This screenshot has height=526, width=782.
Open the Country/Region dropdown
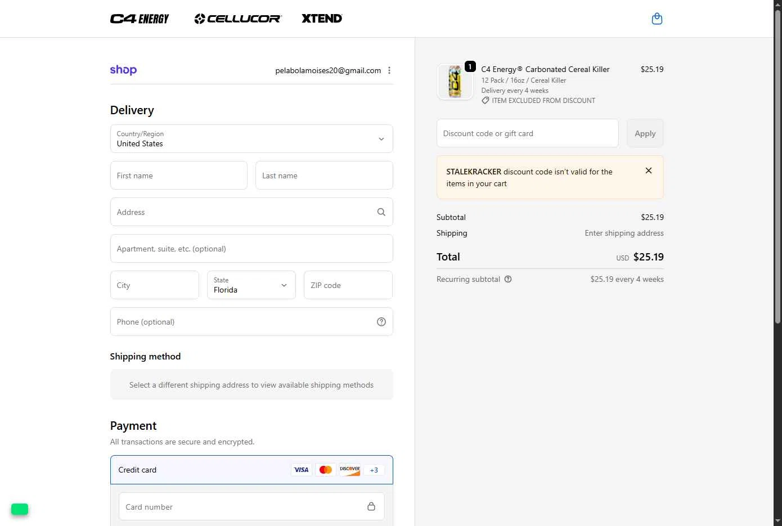[251, 139]
